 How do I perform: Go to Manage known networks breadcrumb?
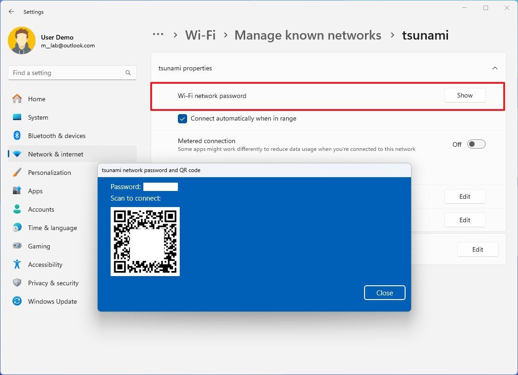point(308,35)
